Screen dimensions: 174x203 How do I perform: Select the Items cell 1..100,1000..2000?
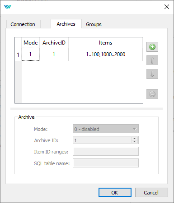pos(105,54)
